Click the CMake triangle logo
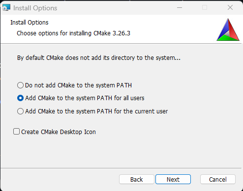 [228, 29]
